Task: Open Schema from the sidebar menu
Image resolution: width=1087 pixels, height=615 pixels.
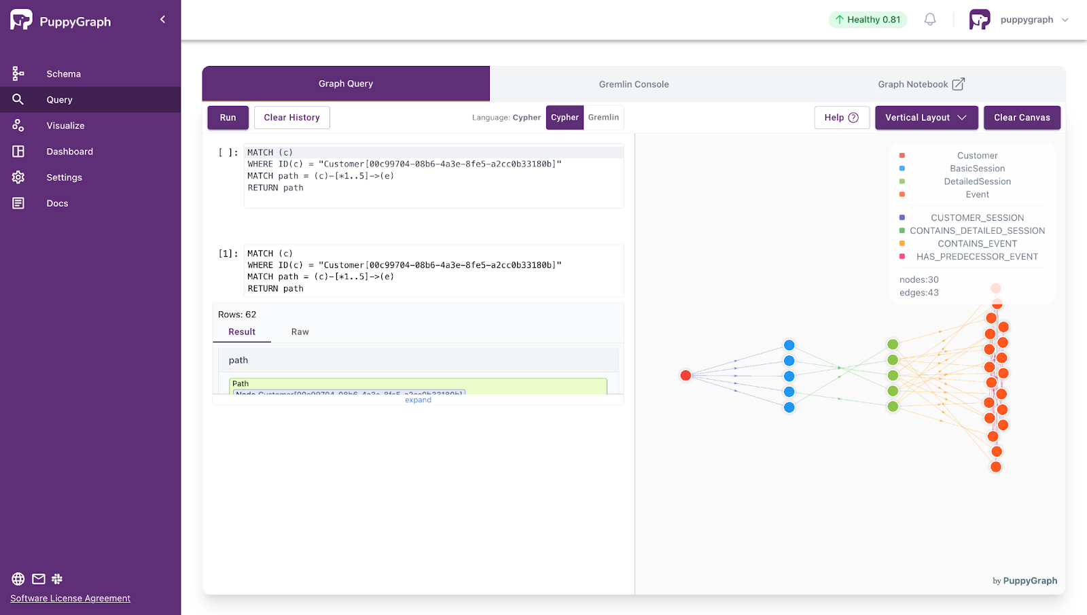Action: coord(63,73)
